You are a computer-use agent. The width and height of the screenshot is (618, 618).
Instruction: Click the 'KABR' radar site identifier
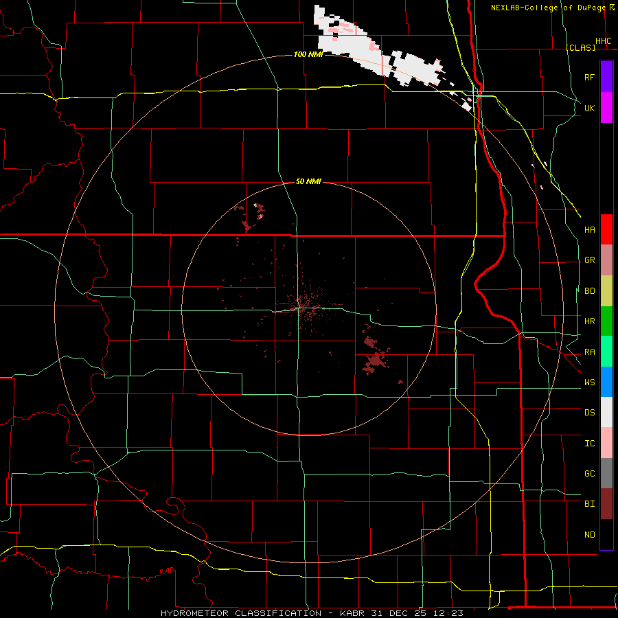(353, 613)
